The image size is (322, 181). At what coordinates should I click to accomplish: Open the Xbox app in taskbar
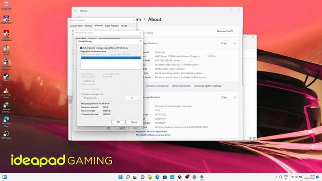[180, 177]
